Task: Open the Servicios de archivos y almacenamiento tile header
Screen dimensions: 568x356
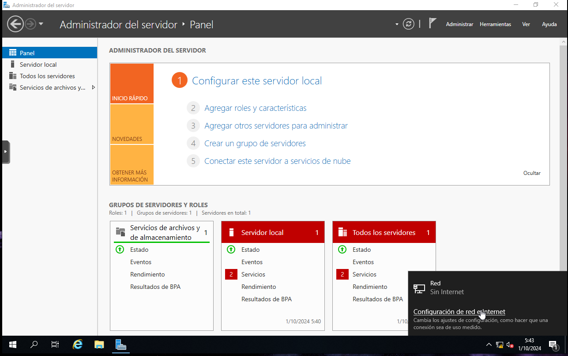Action: (162, 232)
